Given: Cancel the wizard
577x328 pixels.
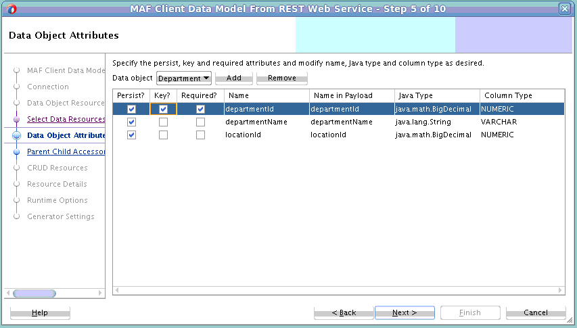Looking at the screenshot, I should [x=536, y=312].
